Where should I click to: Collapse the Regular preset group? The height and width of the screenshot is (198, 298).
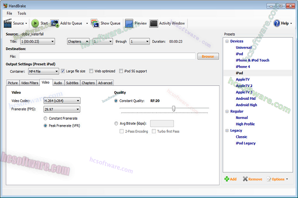[x=227, y=111]
